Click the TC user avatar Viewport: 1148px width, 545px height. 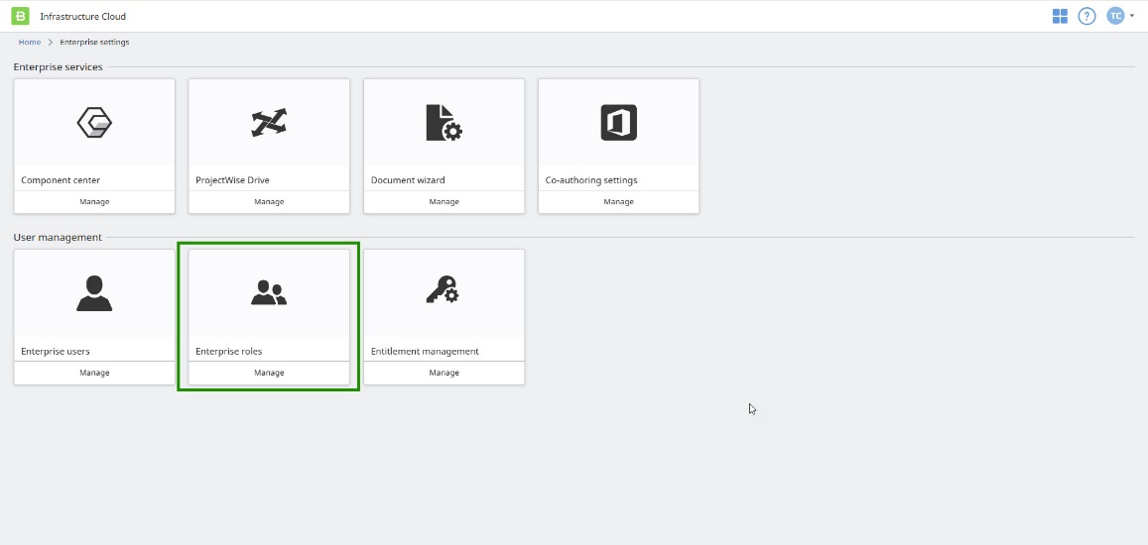click(x=1115, y=16)
